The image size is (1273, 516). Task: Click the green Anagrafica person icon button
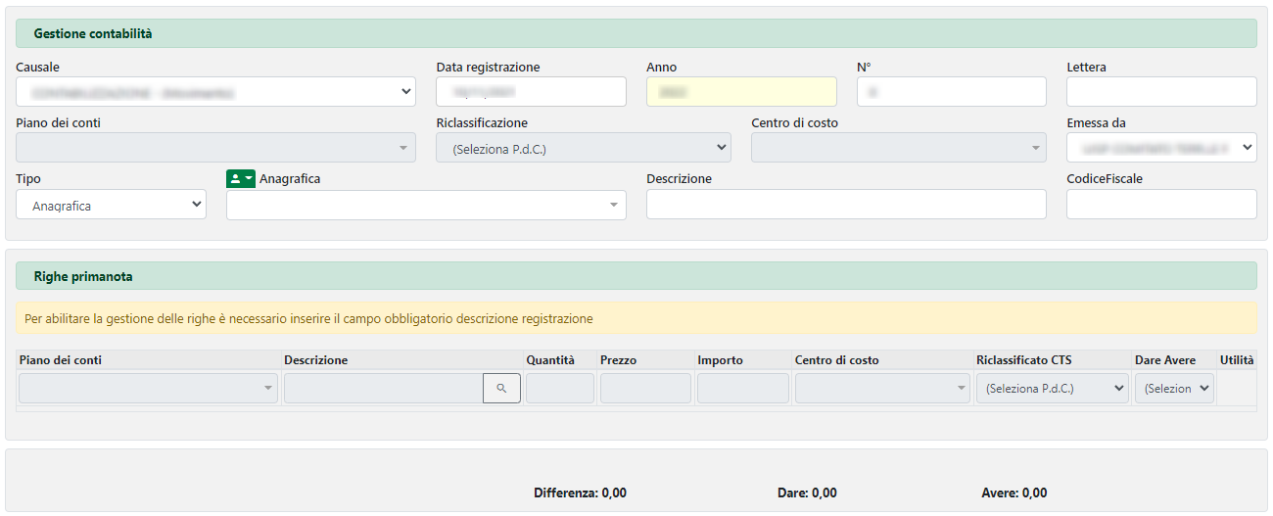[240, 178]
